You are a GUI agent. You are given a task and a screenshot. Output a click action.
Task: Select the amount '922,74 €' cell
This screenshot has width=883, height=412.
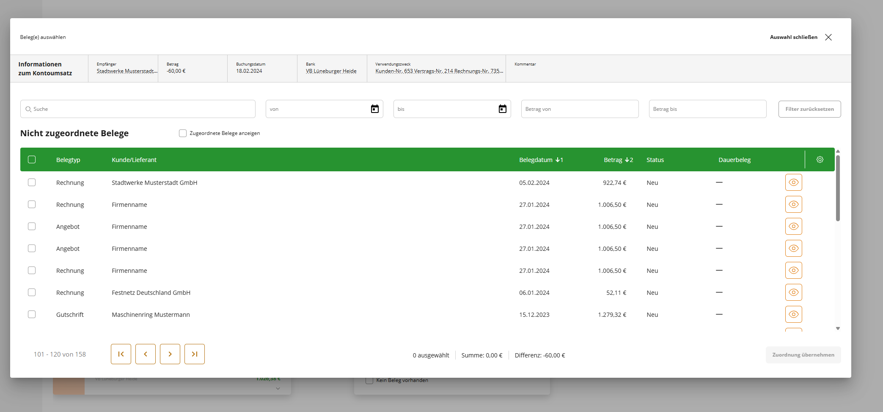point(614,183)
